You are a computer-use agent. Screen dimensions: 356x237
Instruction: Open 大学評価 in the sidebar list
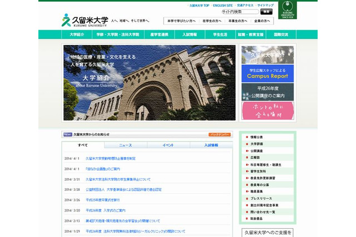tap(256, 144)
